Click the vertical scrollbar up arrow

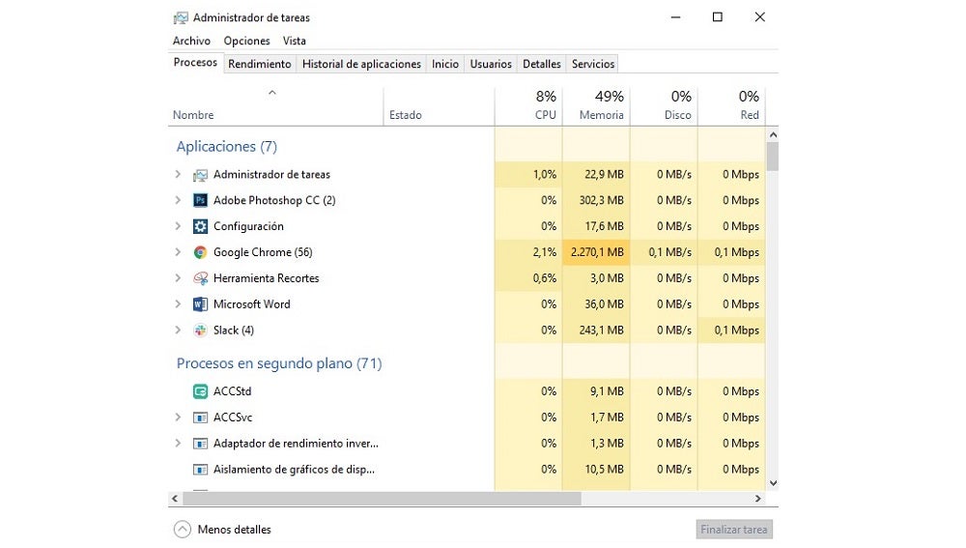click(x=773, y=134)
